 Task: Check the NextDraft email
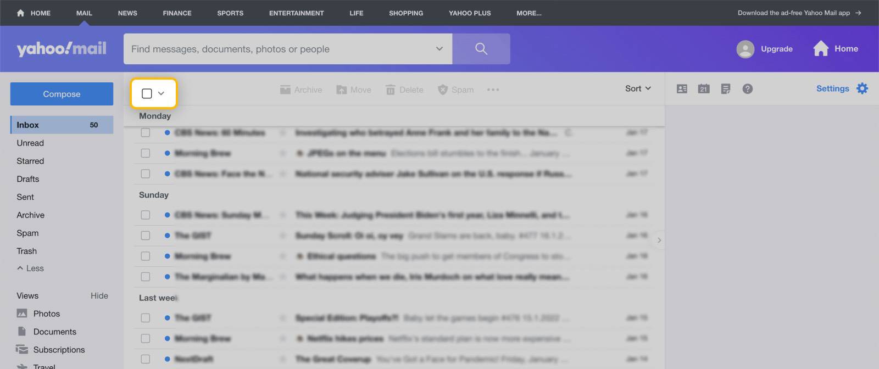coord(146,359)
